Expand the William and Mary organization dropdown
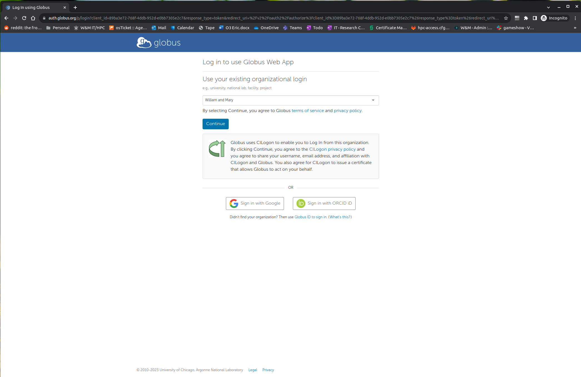 290,100
